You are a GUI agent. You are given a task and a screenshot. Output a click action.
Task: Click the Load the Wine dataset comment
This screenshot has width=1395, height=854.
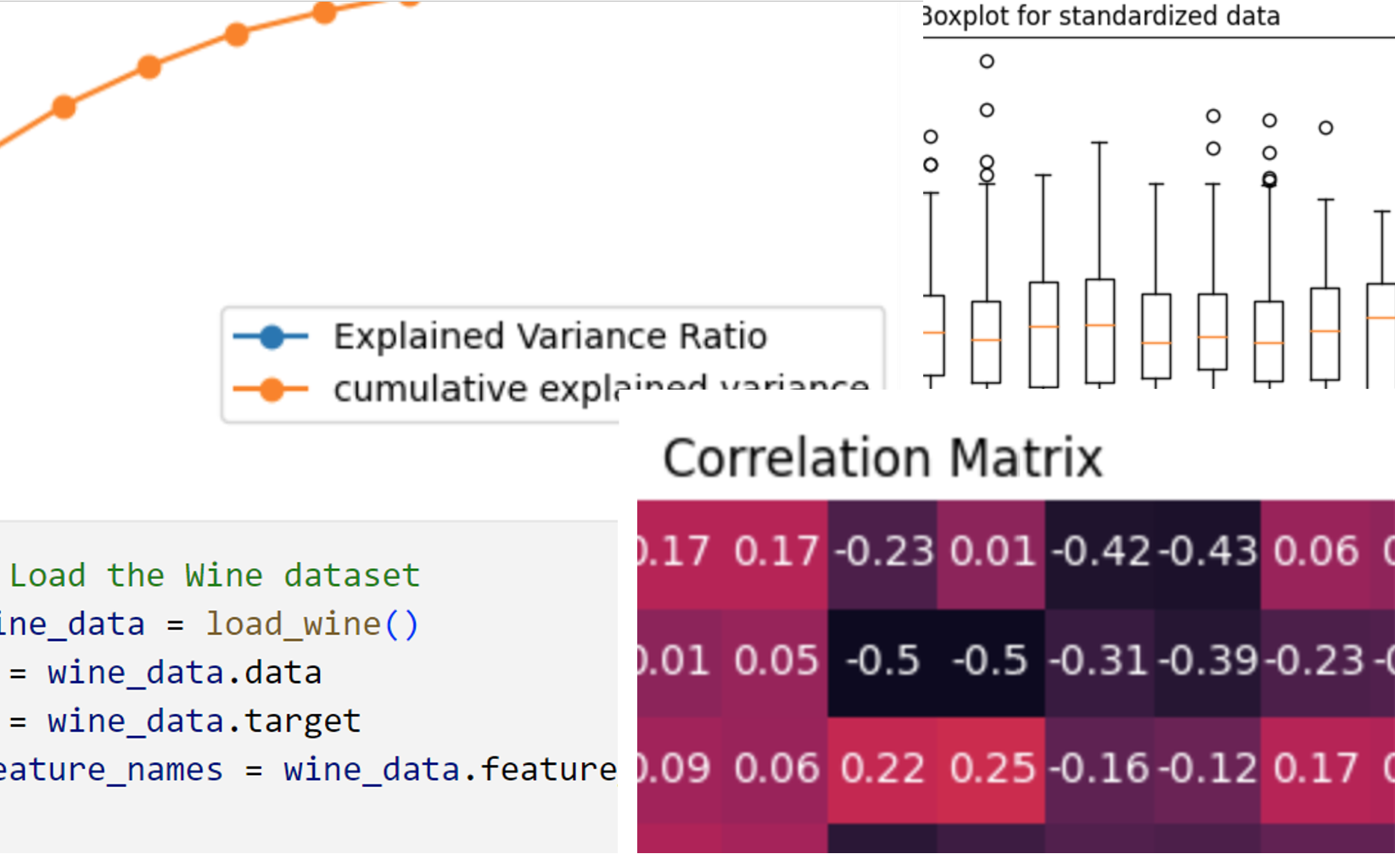pos(215,576)
